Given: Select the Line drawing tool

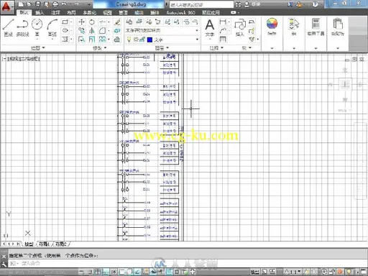Looking at the screenshot, I should pyautogui.click(x=9, y=27).
